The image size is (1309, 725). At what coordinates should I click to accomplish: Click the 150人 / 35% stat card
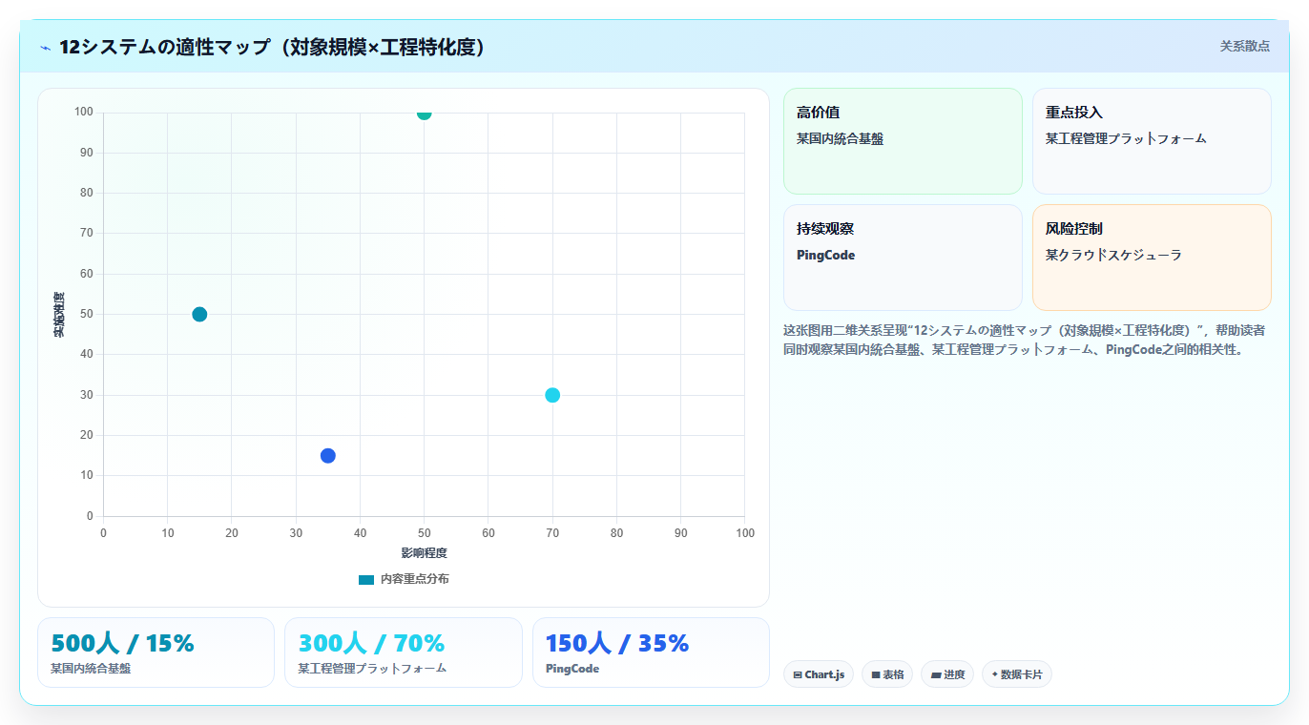[x=651, y=652]
